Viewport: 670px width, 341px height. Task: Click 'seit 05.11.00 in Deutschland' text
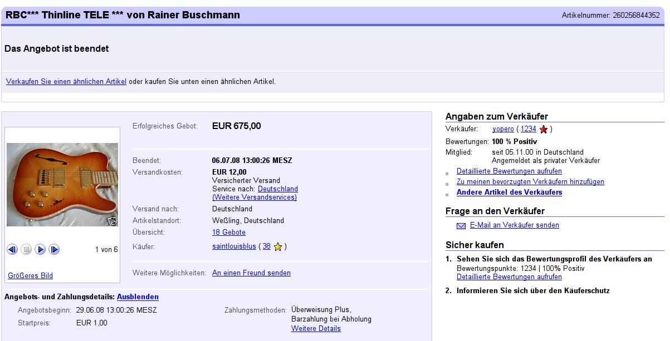point(538,152)
